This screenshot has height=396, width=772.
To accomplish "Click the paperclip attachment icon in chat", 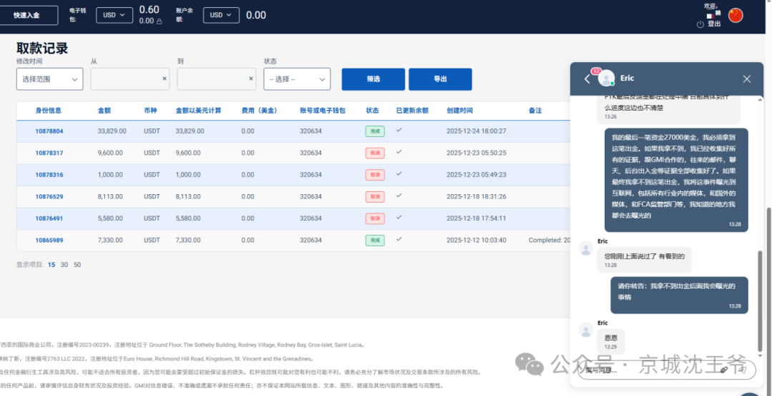I will (x=723, y=370).
